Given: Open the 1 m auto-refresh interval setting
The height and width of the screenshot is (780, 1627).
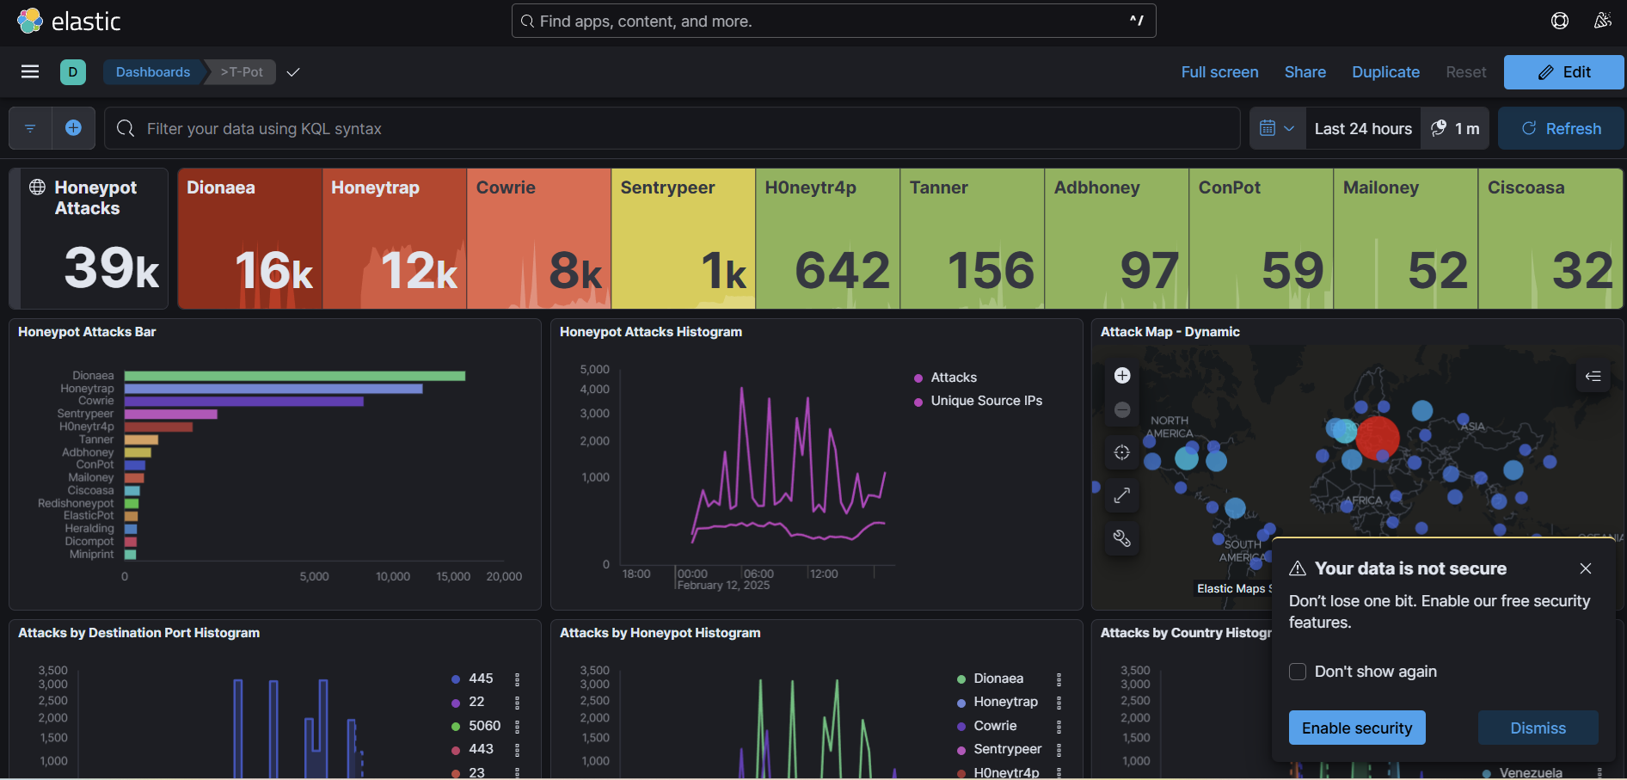Looking at the screenshot, I should pyautogui.click(x=1455, y=128).
